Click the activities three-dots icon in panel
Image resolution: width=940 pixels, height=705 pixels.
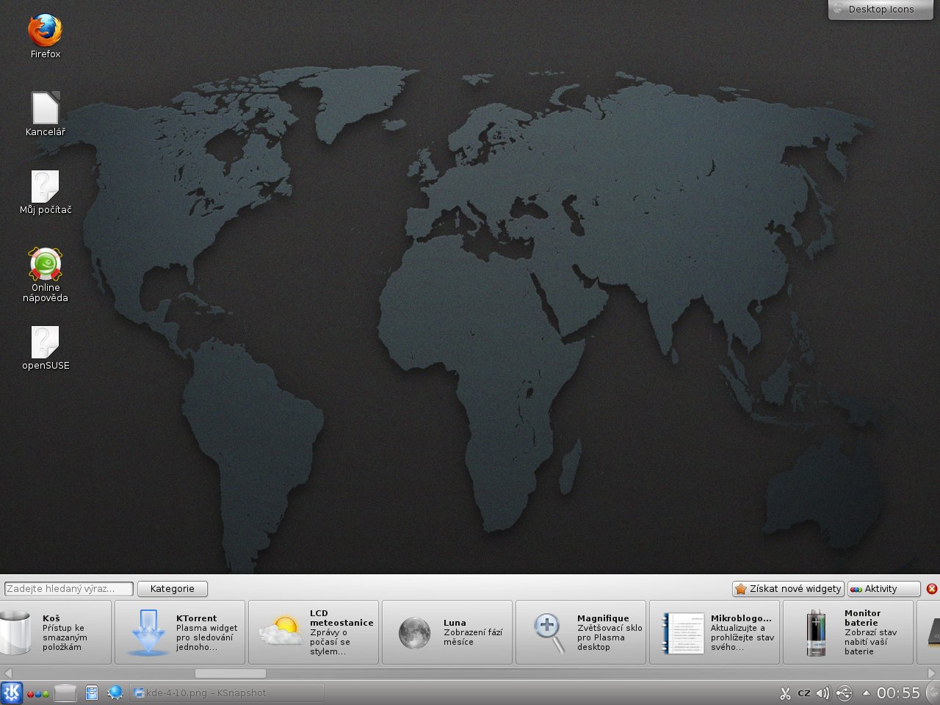(38, 693)
